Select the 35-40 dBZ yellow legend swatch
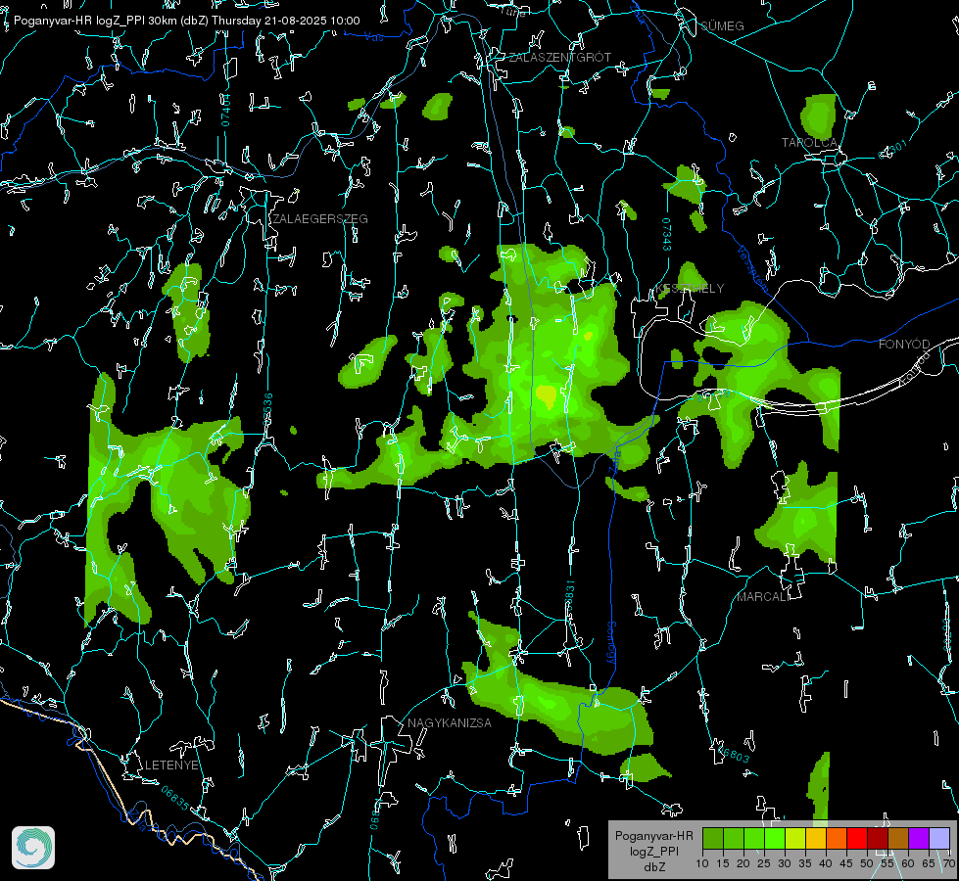The width and height of the screenshot is (959, 881). (x=816, y=838)
